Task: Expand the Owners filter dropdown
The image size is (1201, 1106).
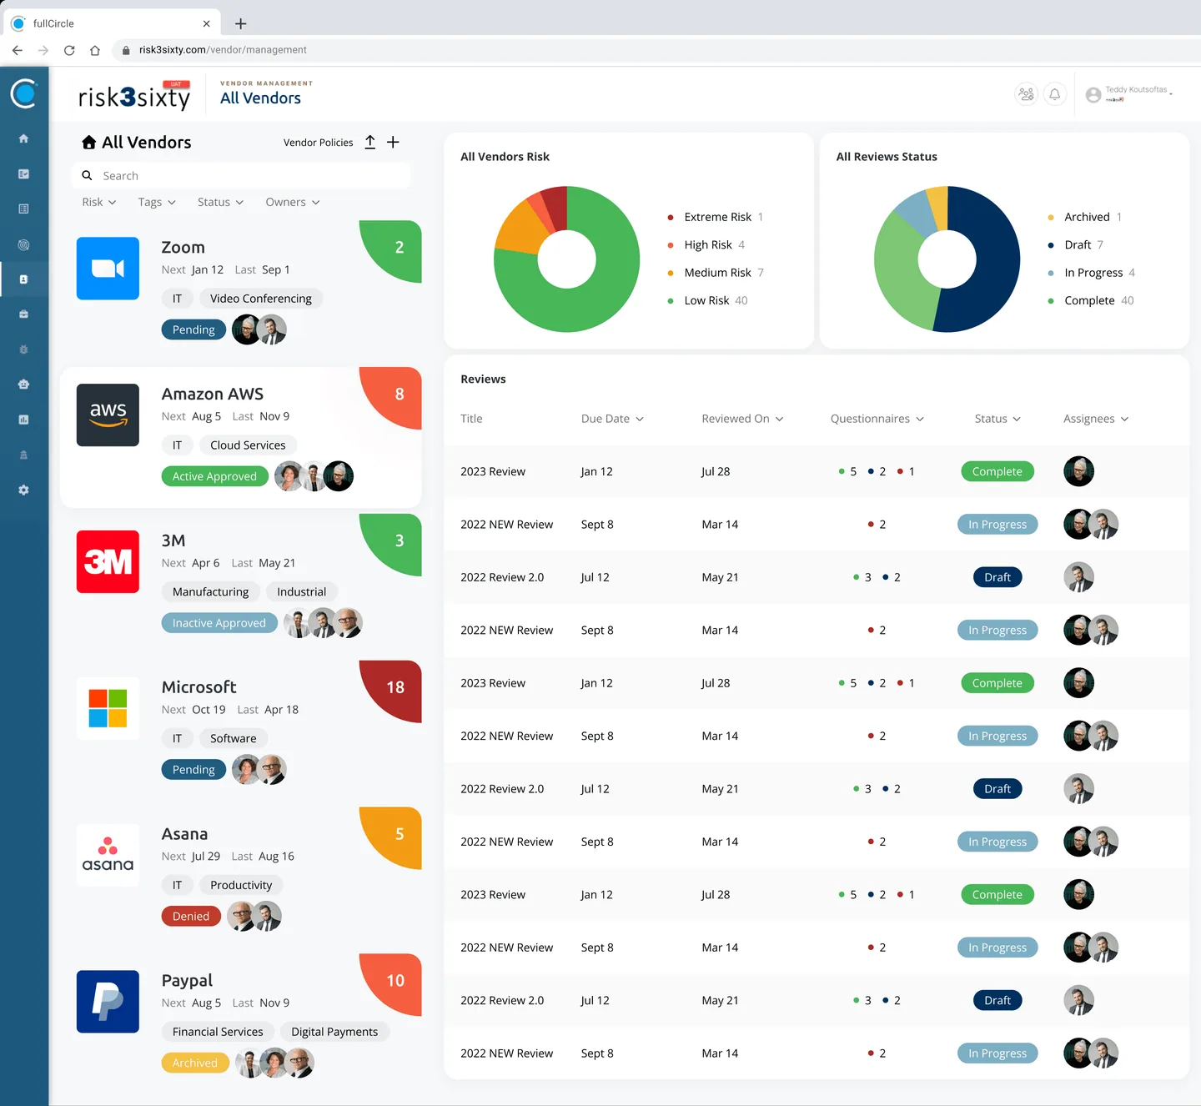Action: click(x=293, y=202)
